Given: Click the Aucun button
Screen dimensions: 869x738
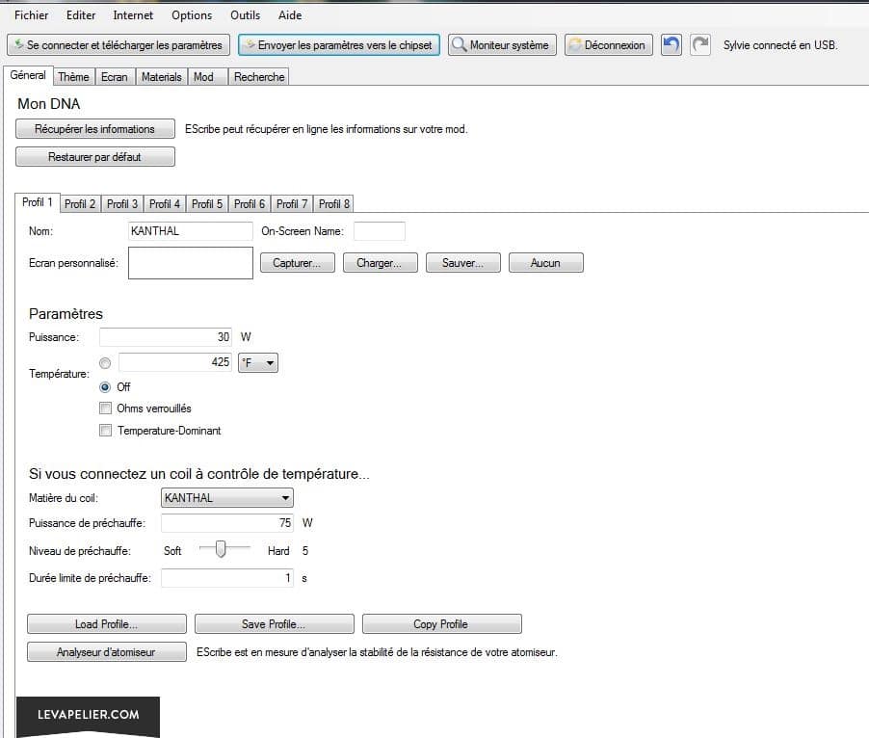Looking at the screenshot, I should [x=546, y=263].
